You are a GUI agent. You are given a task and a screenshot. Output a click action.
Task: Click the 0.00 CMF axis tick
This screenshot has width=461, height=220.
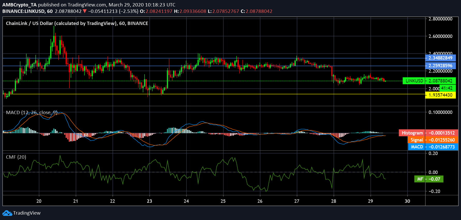coord(433,172)
